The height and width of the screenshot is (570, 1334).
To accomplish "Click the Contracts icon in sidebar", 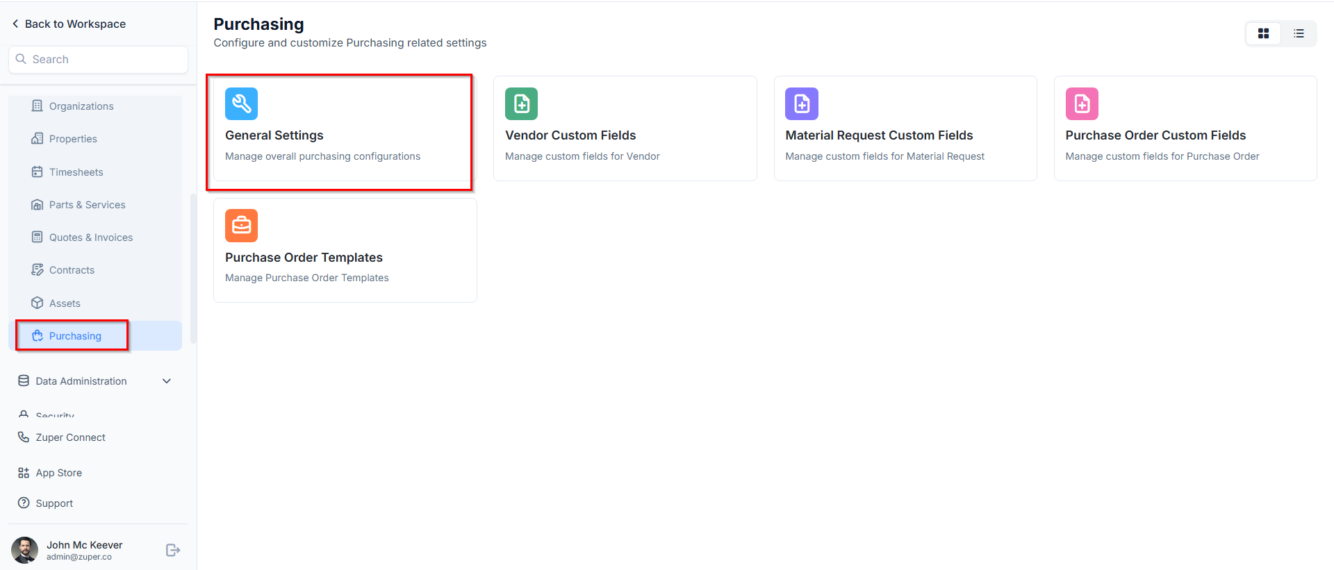I will coord(38,270).
